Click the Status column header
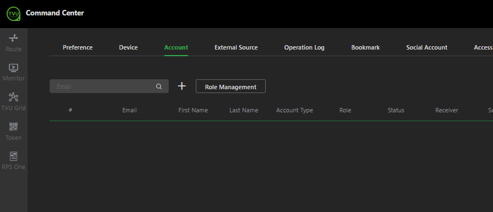 [396, 110]
